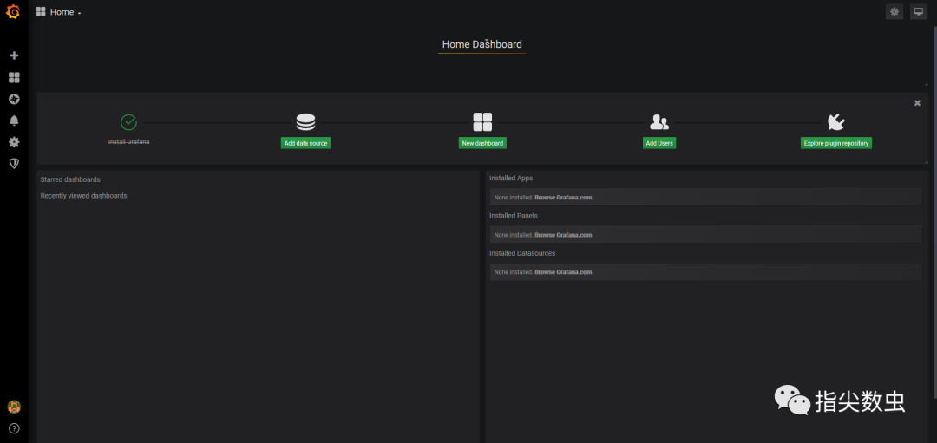Open dashboard settings gear at top right
This screenshot has width=937, height=443.
coord(894,11)
